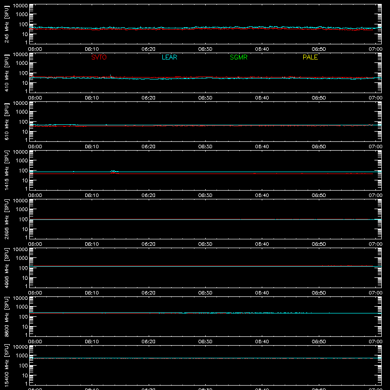Viewport: 390px width, 390px height.
Task: Click the 06:10 tick under the 1415 MHz plot
Action: [92, 195]
